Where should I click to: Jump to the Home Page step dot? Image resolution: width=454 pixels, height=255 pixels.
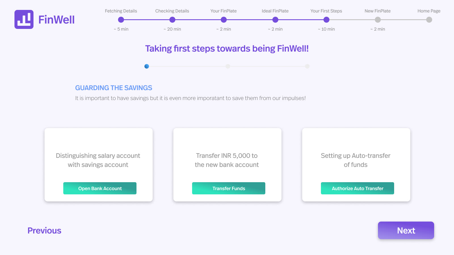429,20
